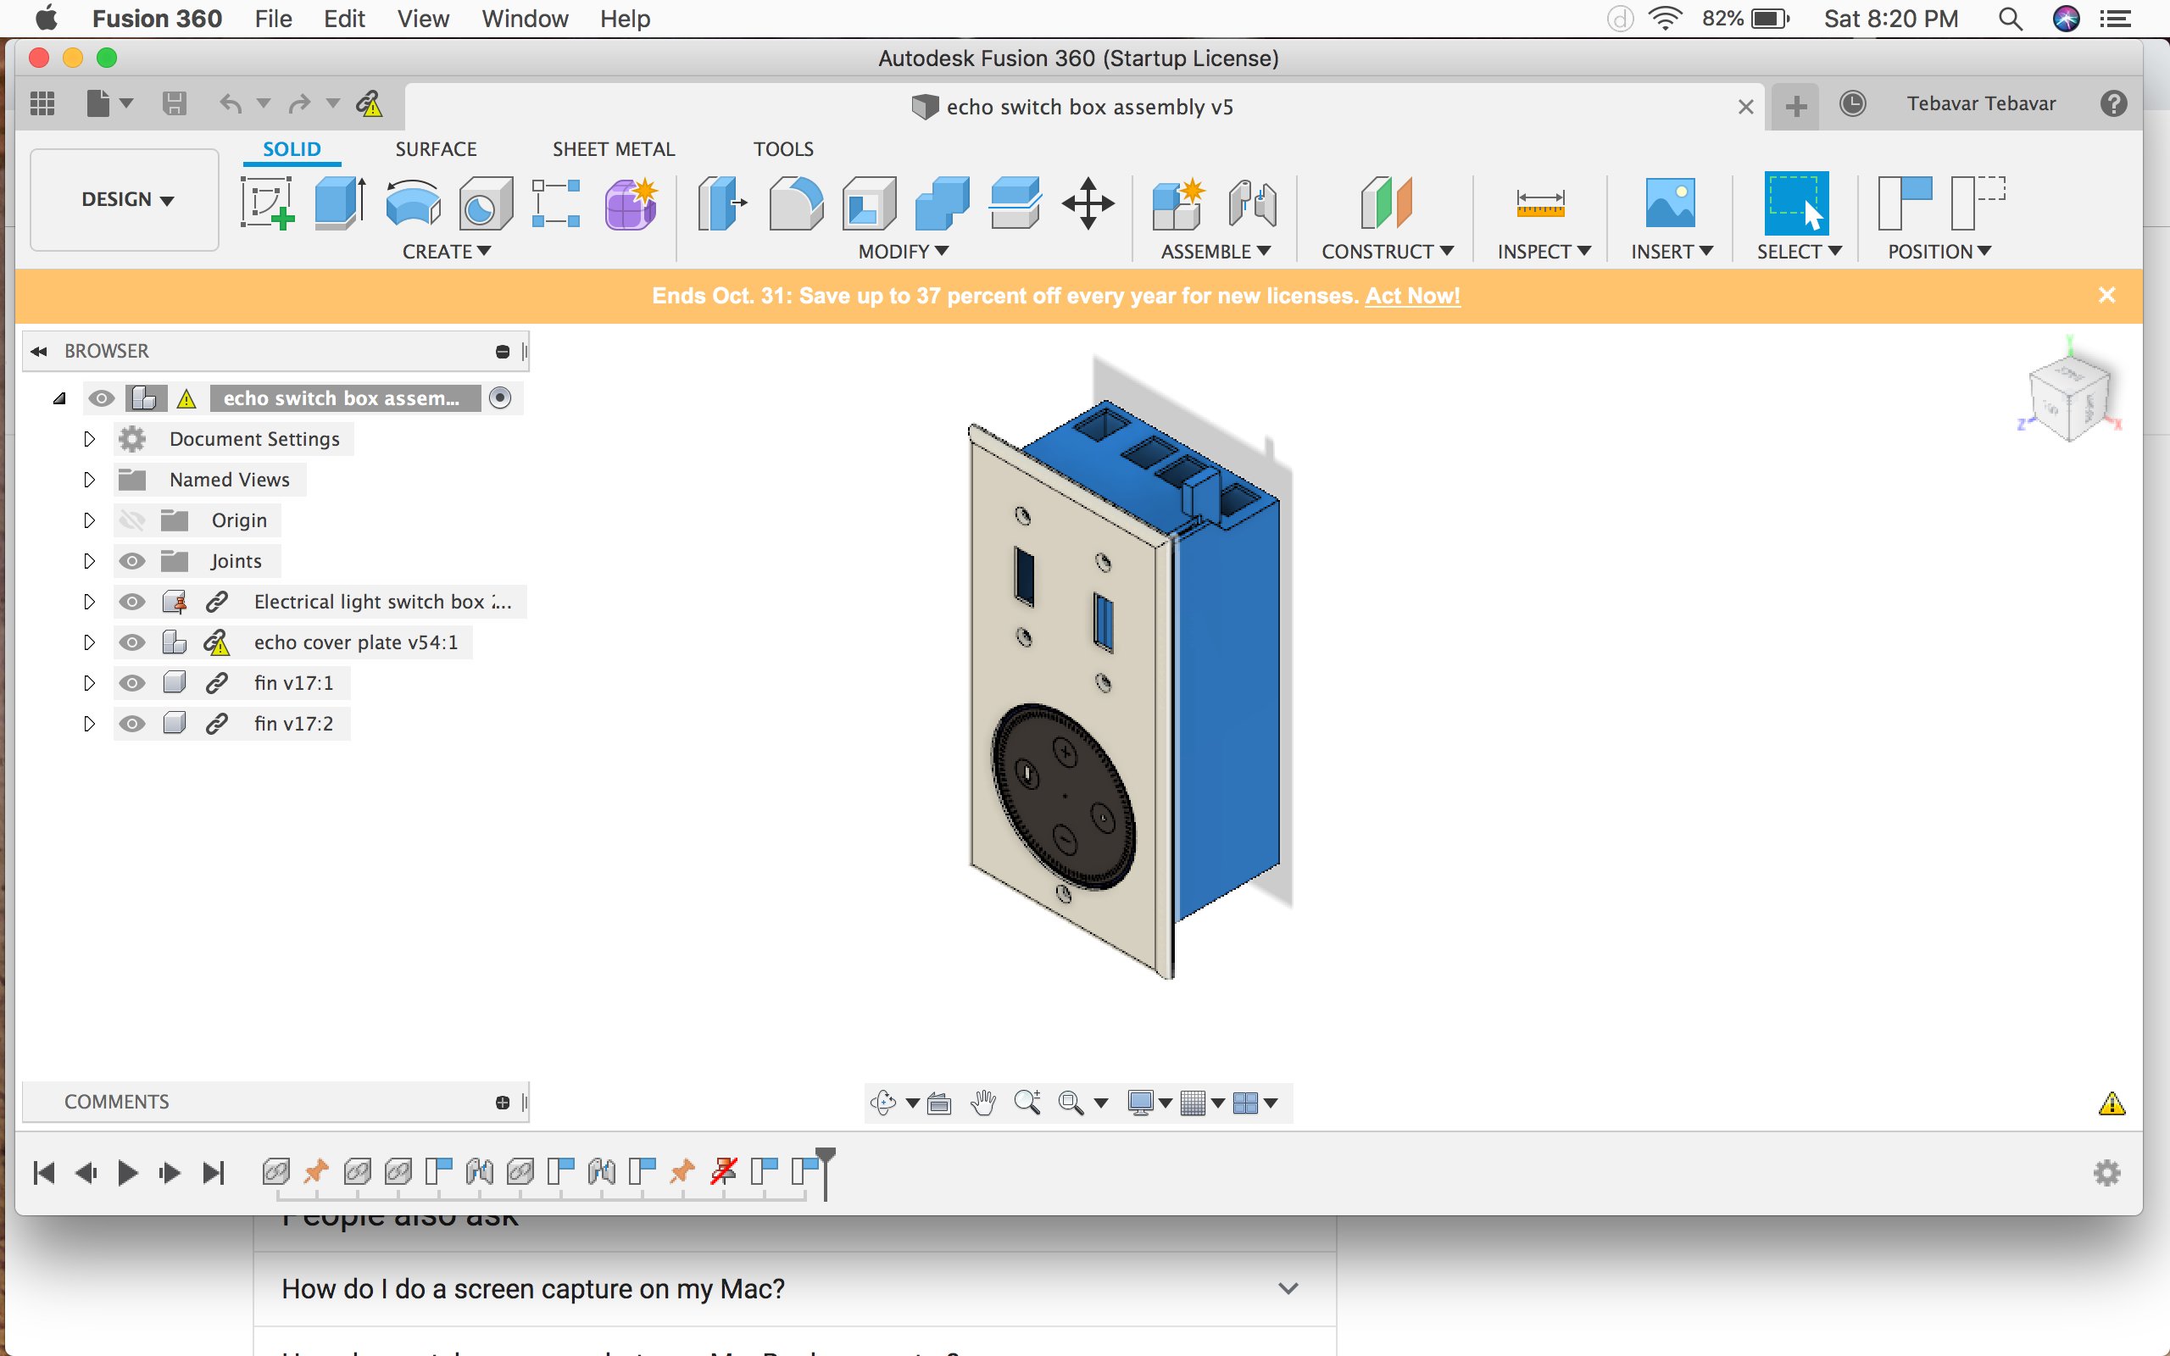Toggle visibility of echo cover plate v54:1
Screen dimensions: 2170x1356
pyautogui.click(x=133, y=641)
